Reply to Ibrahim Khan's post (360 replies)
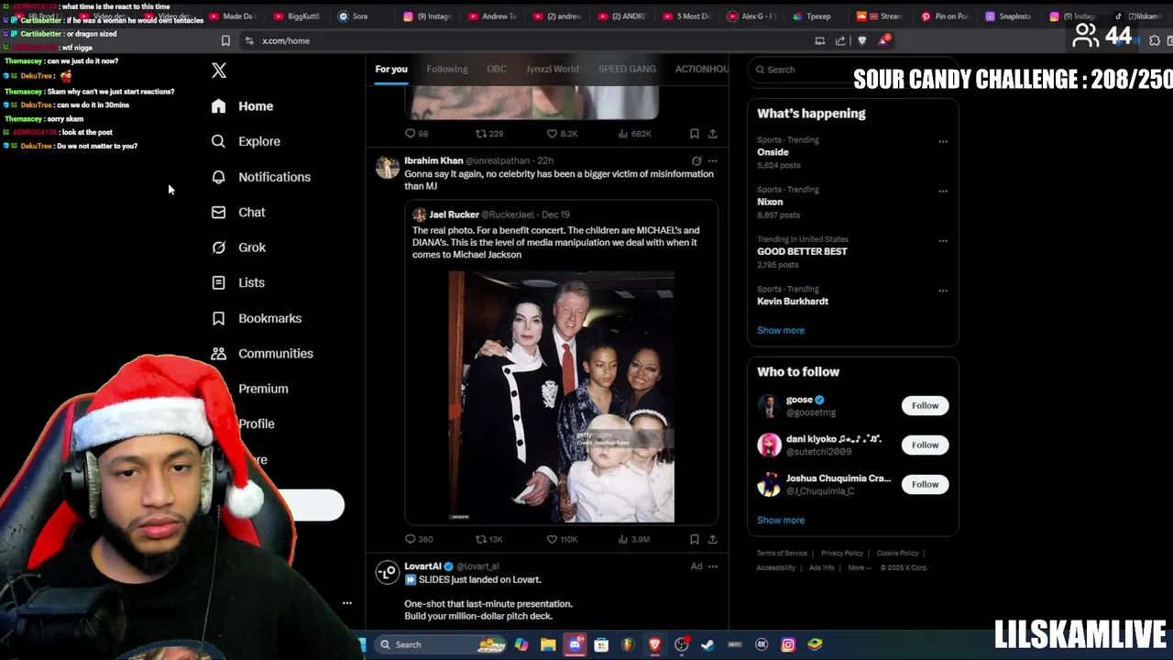Image resolution: width=1173 pixels, height=660 pixels. coord(419,539)
